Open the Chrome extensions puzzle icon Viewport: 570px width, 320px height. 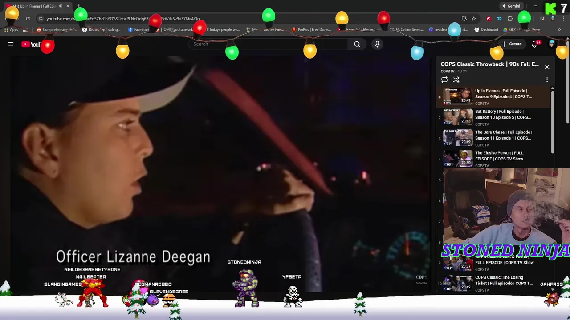pos(510,19)
